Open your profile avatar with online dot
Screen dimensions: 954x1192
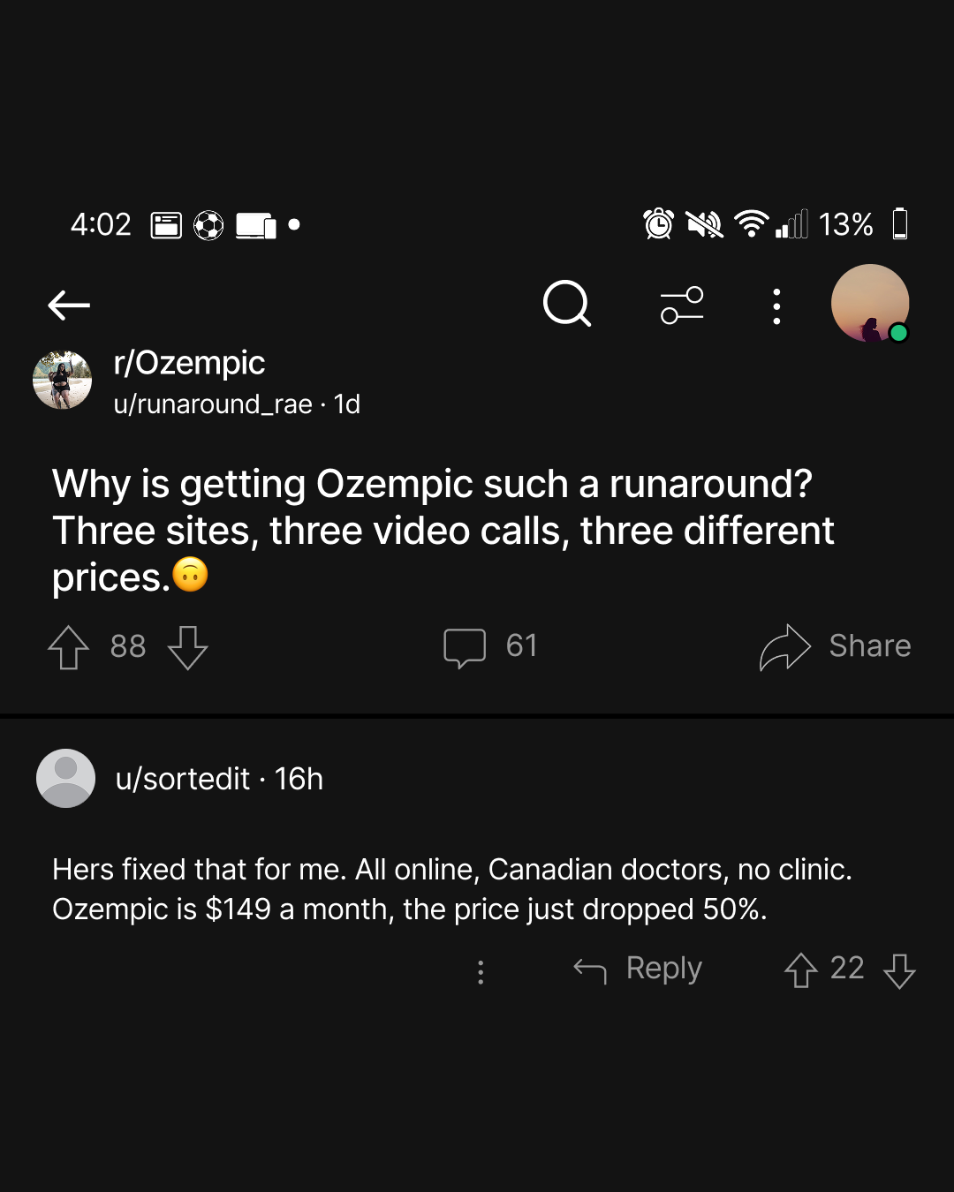click(871, 303)
